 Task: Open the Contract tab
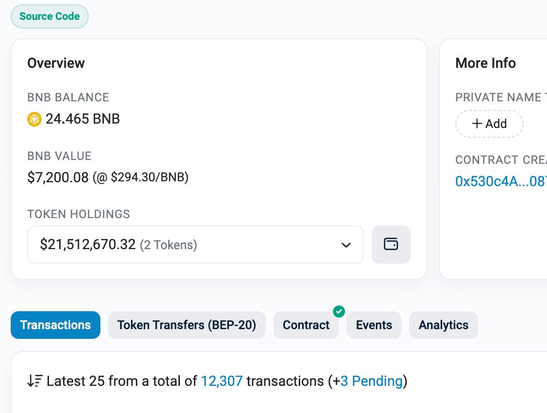click(x=306, y=325)
